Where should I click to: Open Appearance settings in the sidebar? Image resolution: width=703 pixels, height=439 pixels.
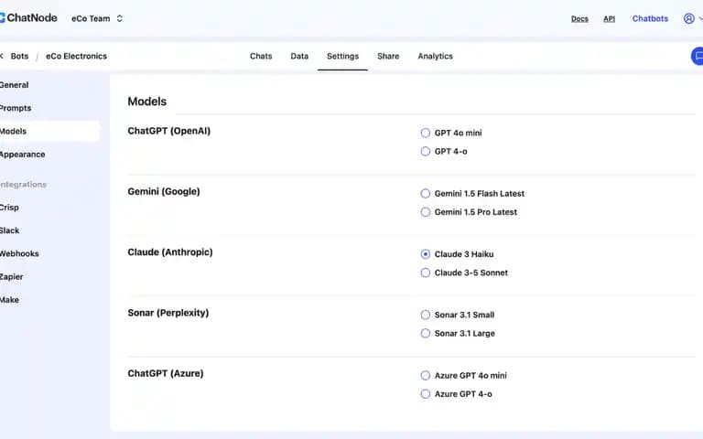click(22, 155)
